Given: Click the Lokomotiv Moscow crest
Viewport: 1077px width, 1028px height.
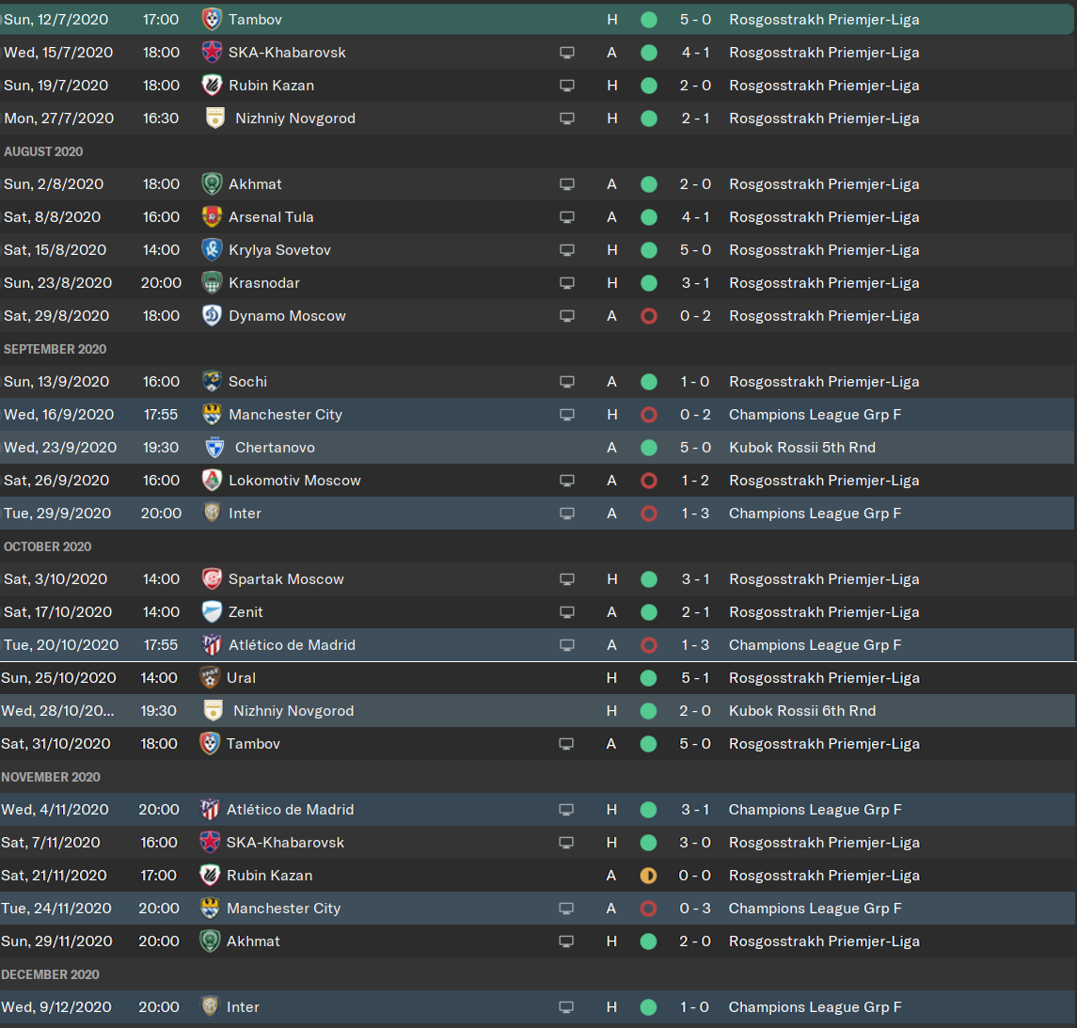Looking at the screenshot, I should point(212,480).
